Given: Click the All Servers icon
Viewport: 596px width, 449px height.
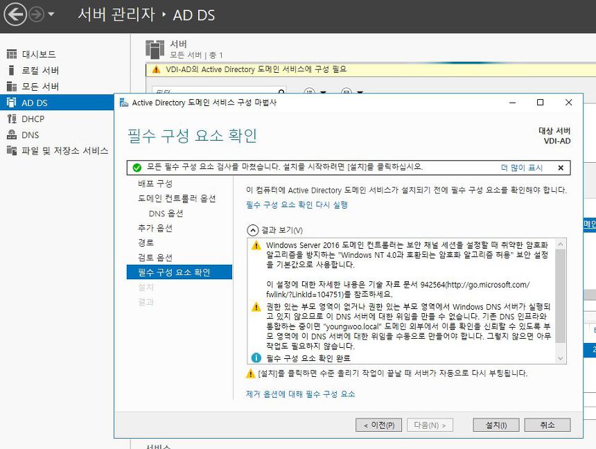Looking at the screenshot, I should pos(12,87).
